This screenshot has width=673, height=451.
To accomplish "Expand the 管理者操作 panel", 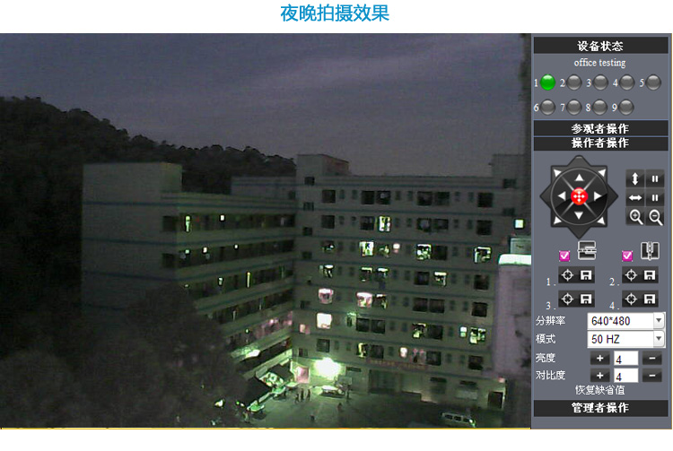I will (x=599, y=409).
